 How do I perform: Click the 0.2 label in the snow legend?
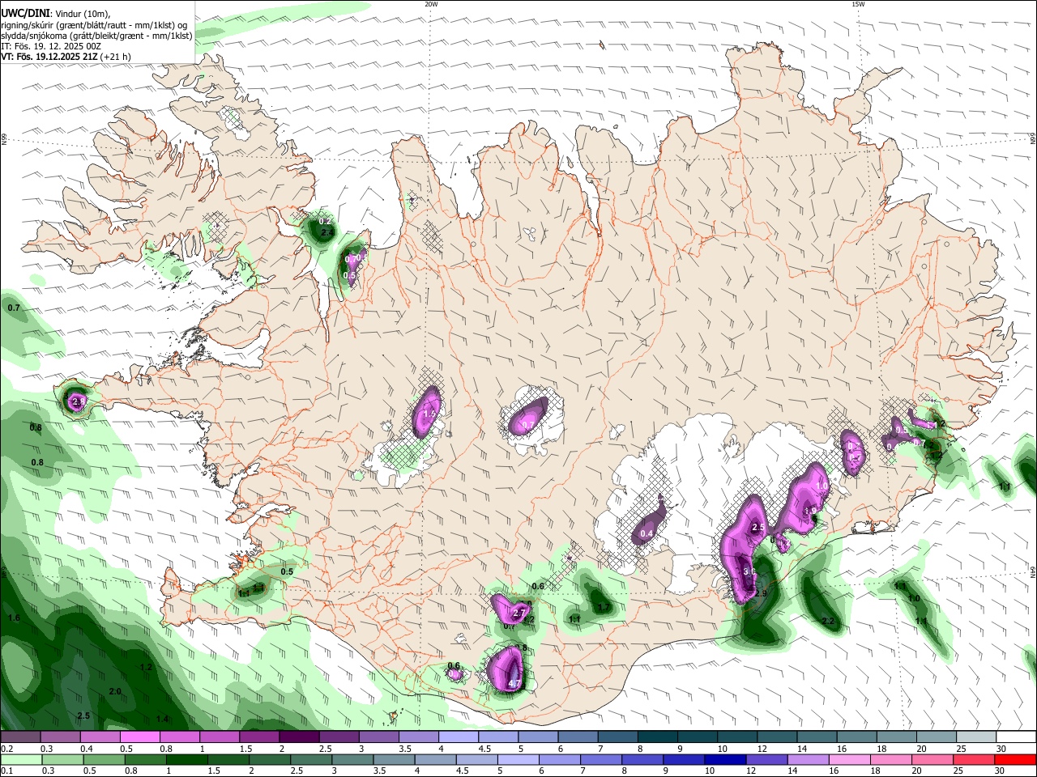tap(6, 749)
